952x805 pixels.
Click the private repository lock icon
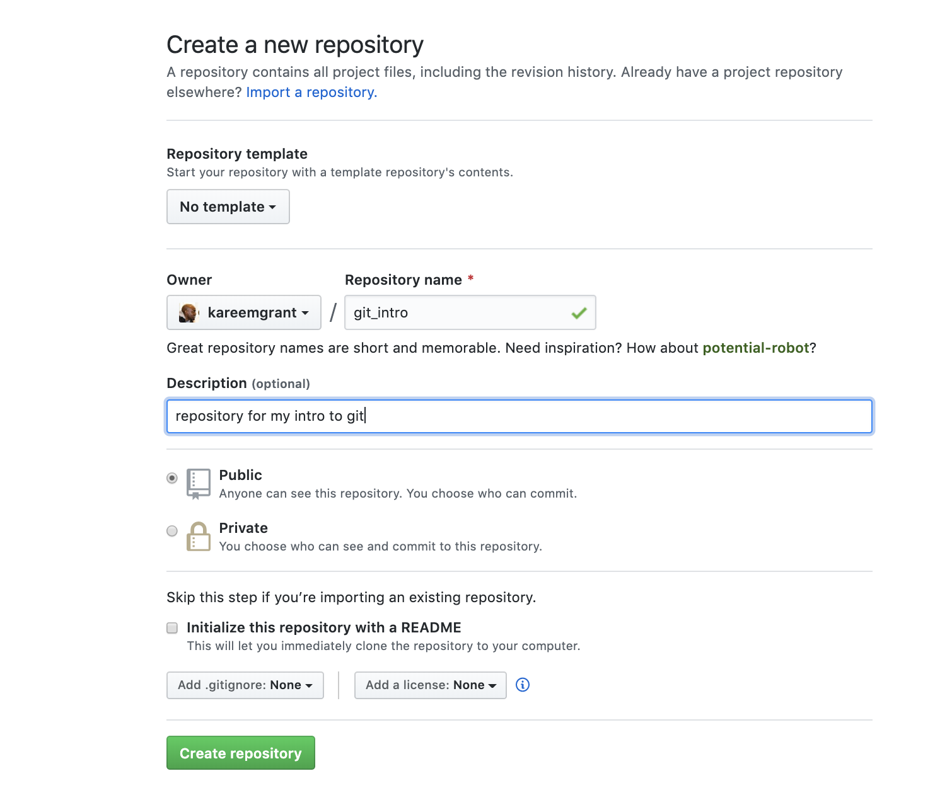199,537
